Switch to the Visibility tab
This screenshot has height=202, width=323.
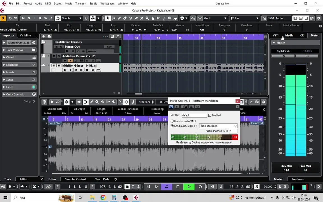point(25,35)
